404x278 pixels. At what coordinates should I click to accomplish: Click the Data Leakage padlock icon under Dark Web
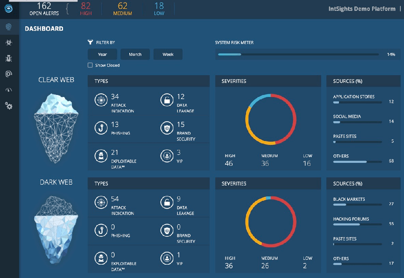(167, 202)
